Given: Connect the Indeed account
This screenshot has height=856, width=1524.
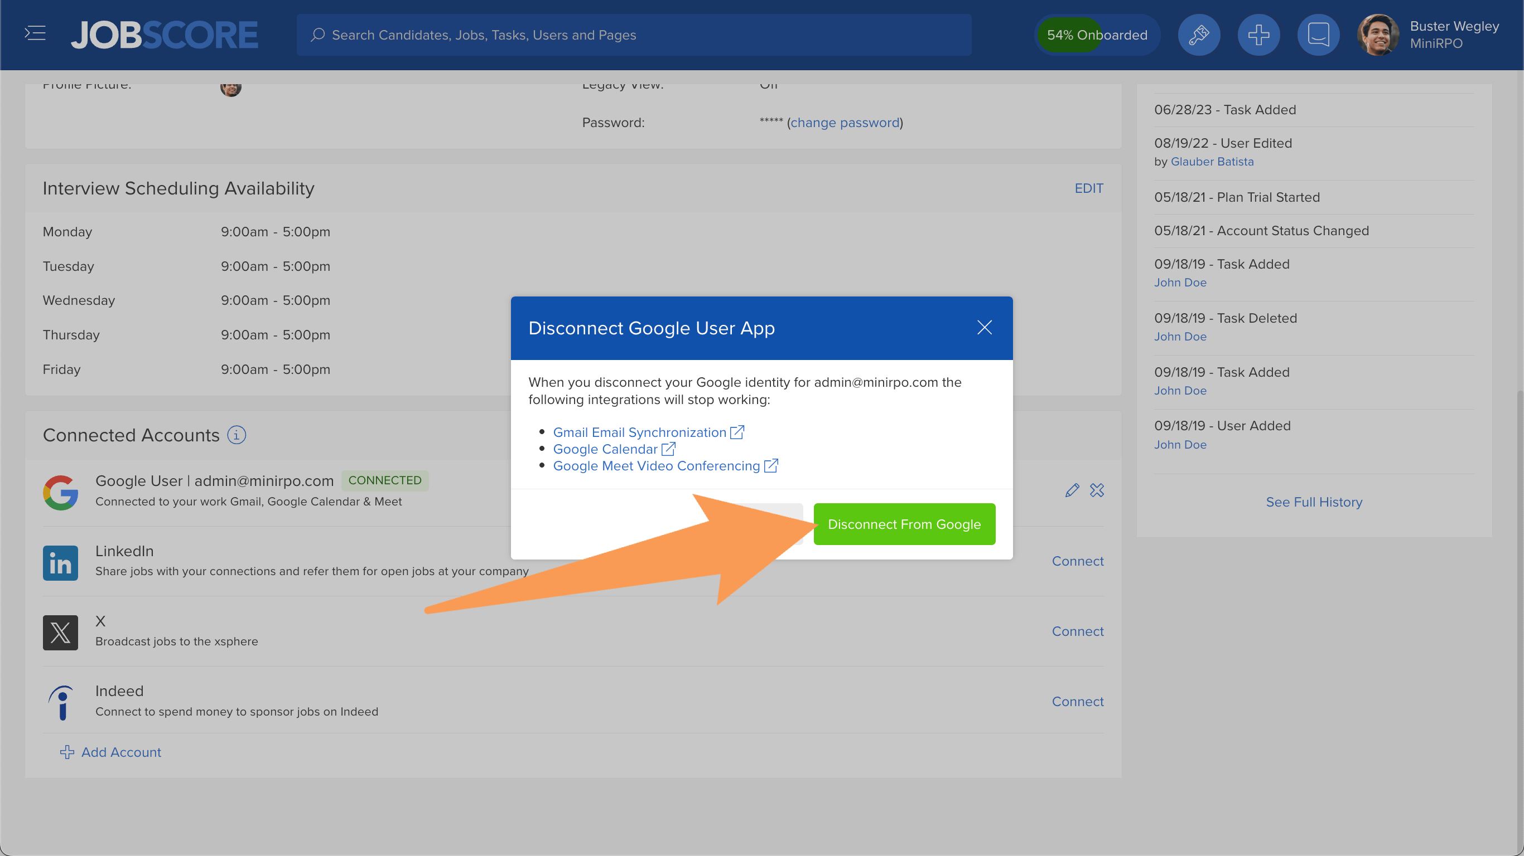Looking at the screenshot, I should [x=1077, y=702].
